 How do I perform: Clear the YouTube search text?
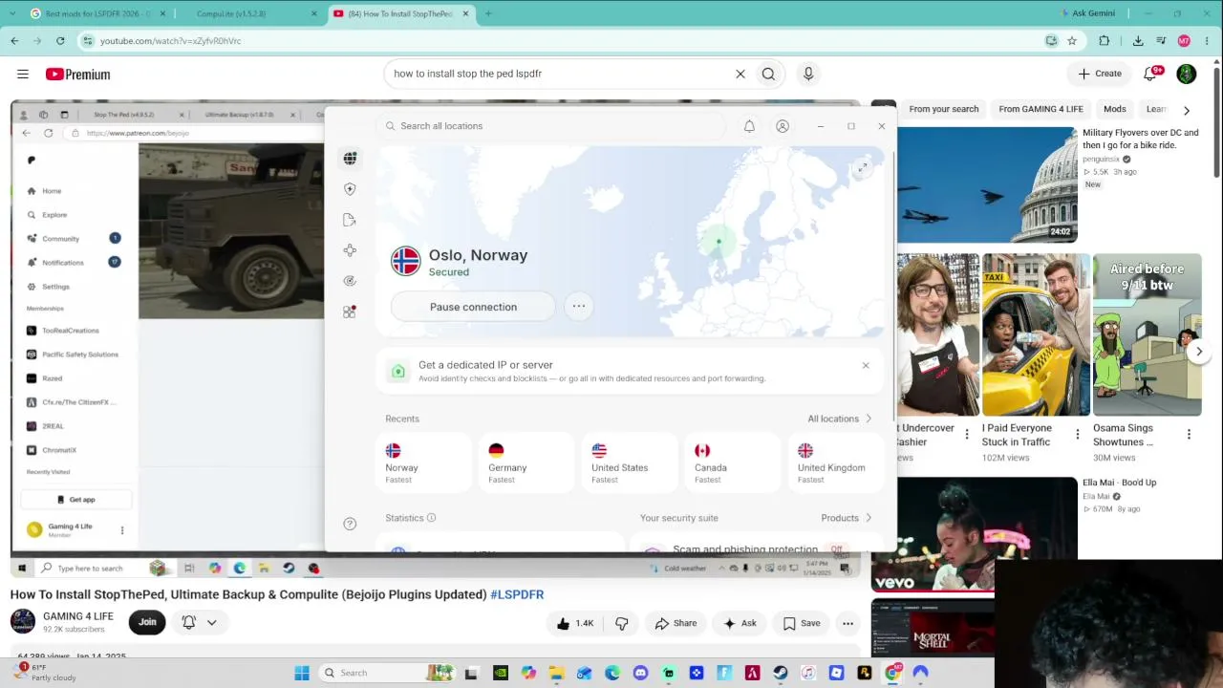[740, 74]
